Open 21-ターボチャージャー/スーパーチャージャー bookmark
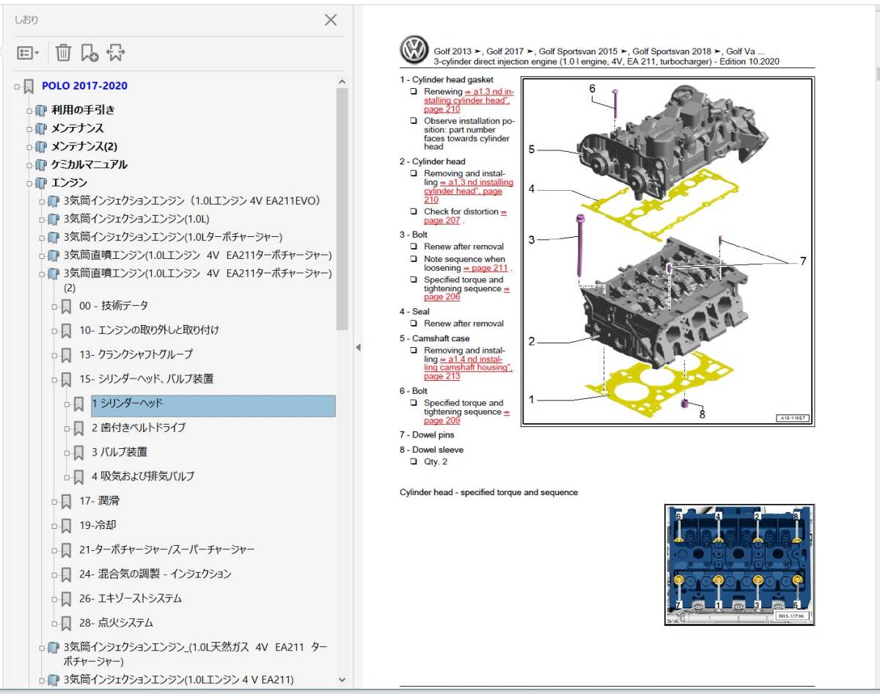The height and width of the screenshot is (694, 880). pyautogui.click(x=167, y=549)
